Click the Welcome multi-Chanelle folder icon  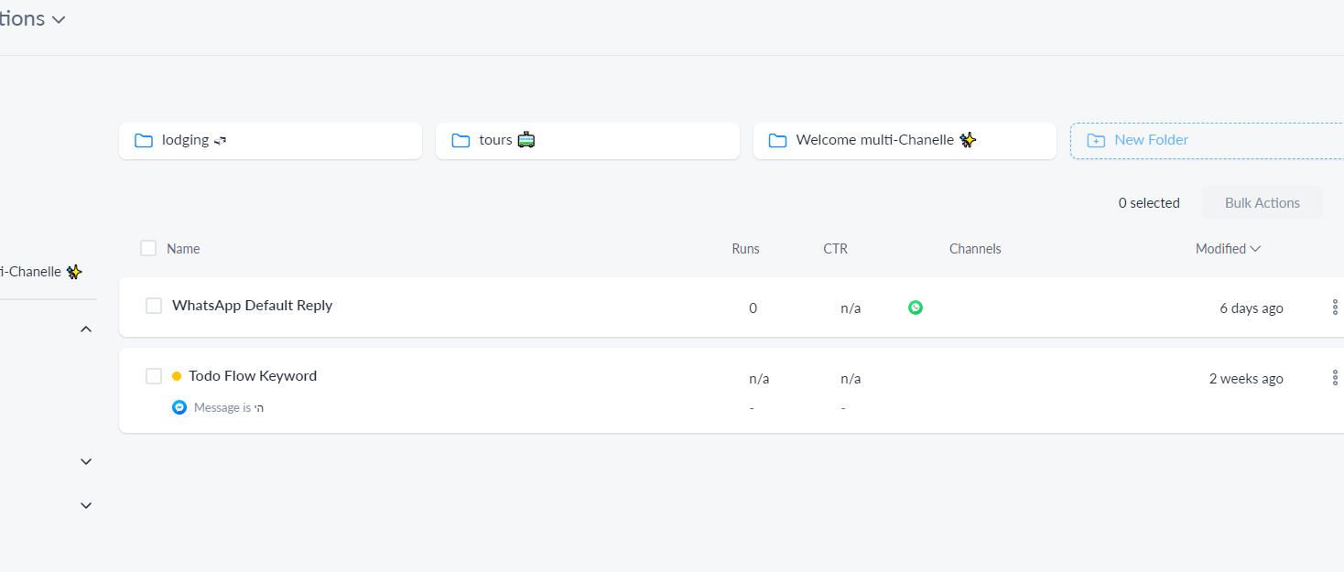tap(777, 141)
